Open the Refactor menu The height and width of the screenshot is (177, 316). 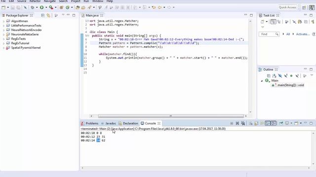(35, 1)
